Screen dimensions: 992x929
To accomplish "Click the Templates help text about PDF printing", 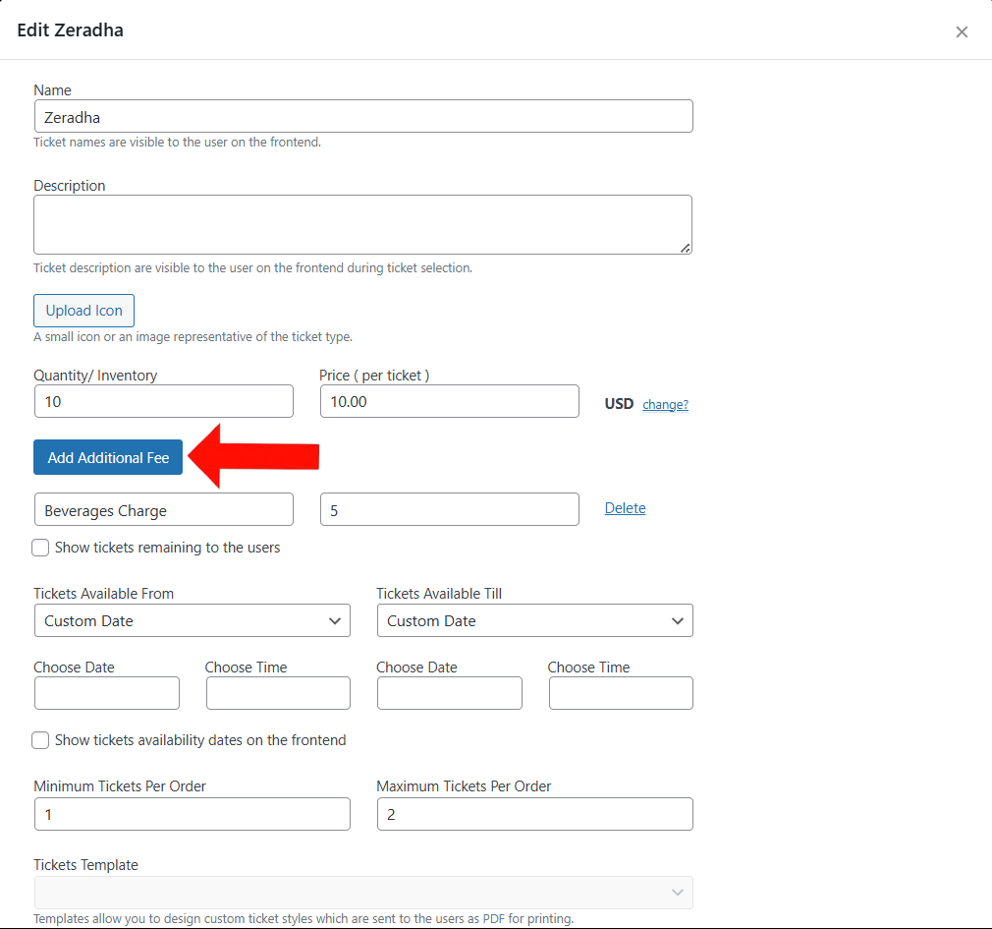I will click(303, 919).
